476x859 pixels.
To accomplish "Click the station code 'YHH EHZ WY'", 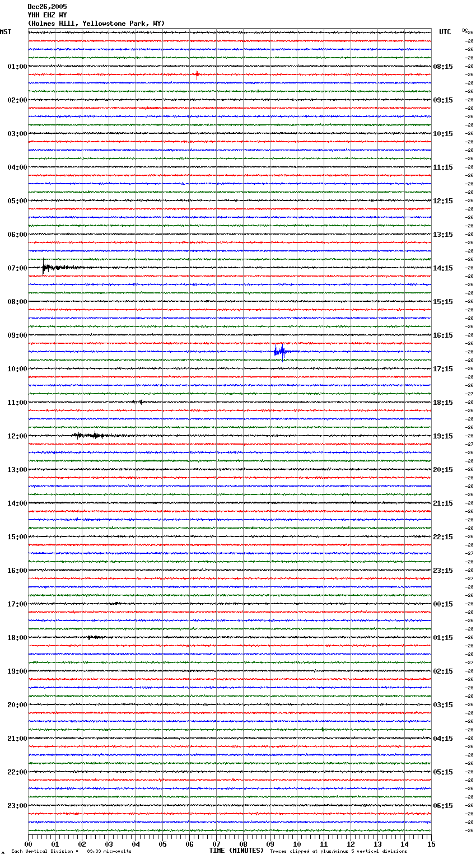I will point(47,15).
